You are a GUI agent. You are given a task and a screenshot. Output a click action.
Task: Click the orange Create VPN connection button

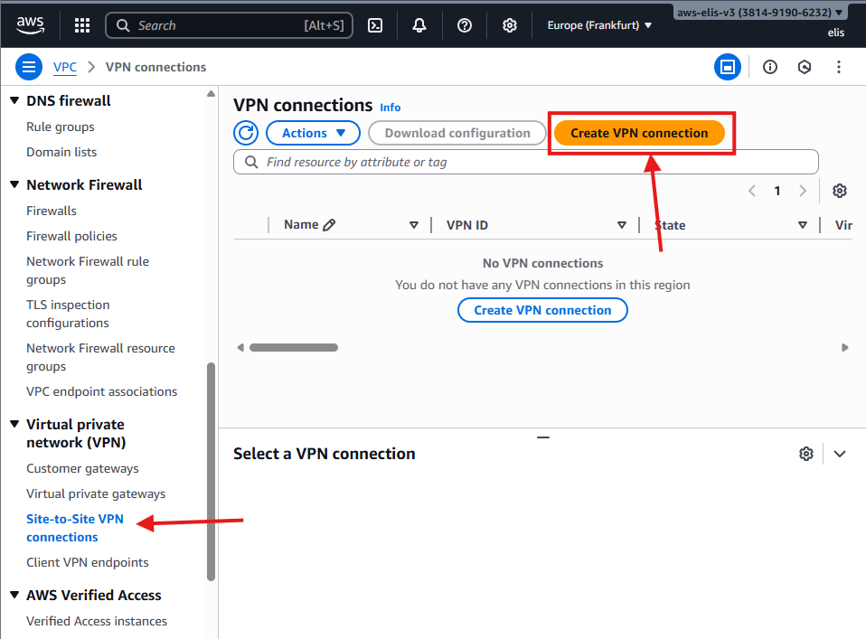[x=639, y=133]
